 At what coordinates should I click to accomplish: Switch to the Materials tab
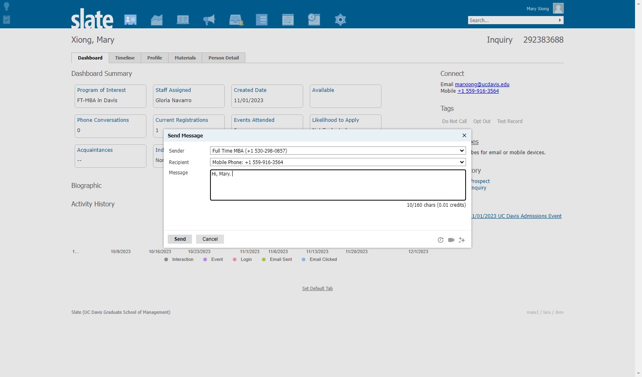185,58
